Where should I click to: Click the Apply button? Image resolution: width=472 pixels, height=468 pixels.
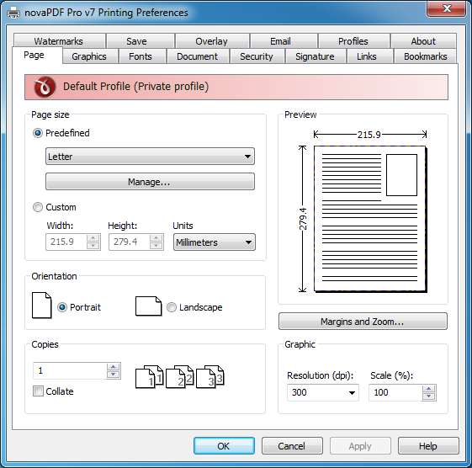tap(360, 446)
